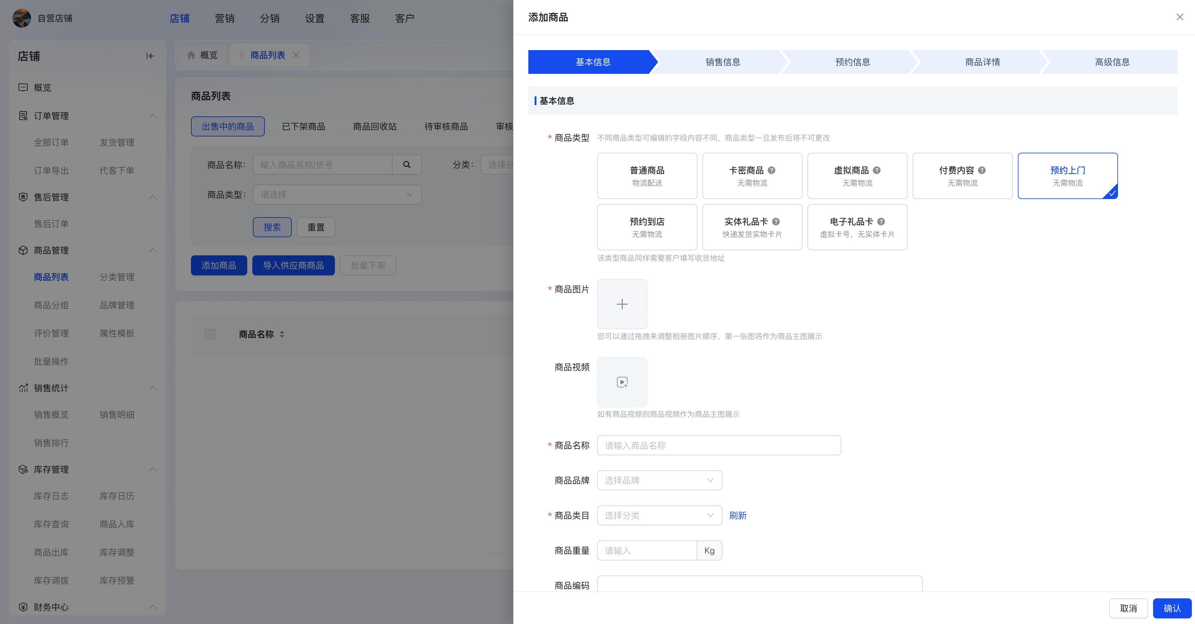Viewport: 1195px width, 624px height.
Task: Close the 添加商品 drawer with the X
Action: (1180, 17)
